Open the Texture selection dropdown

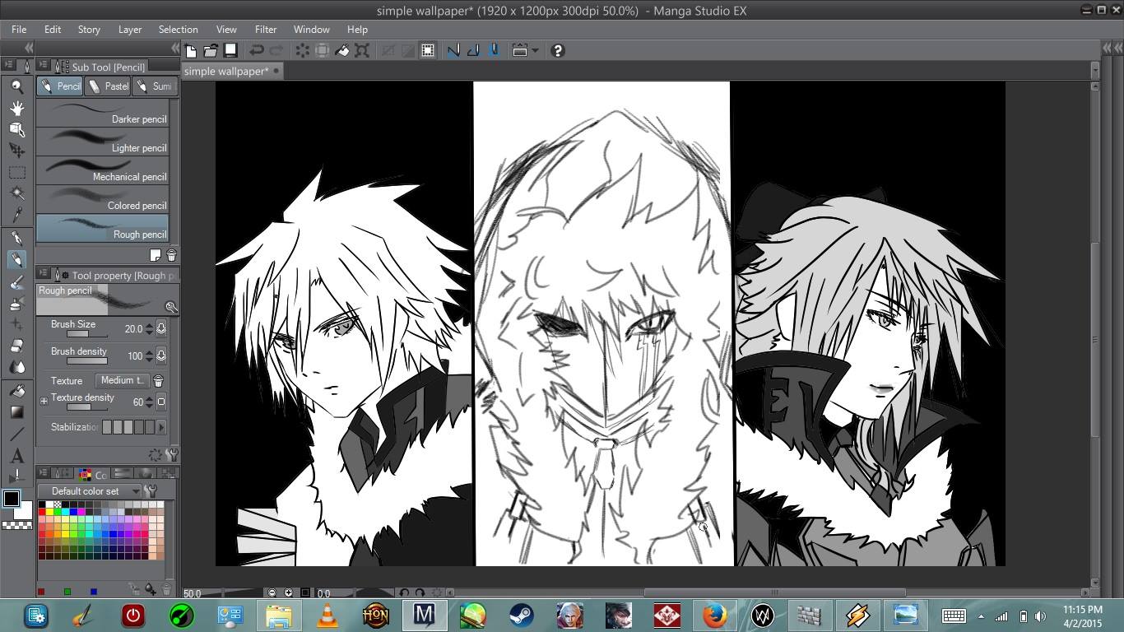pos(122,381)
